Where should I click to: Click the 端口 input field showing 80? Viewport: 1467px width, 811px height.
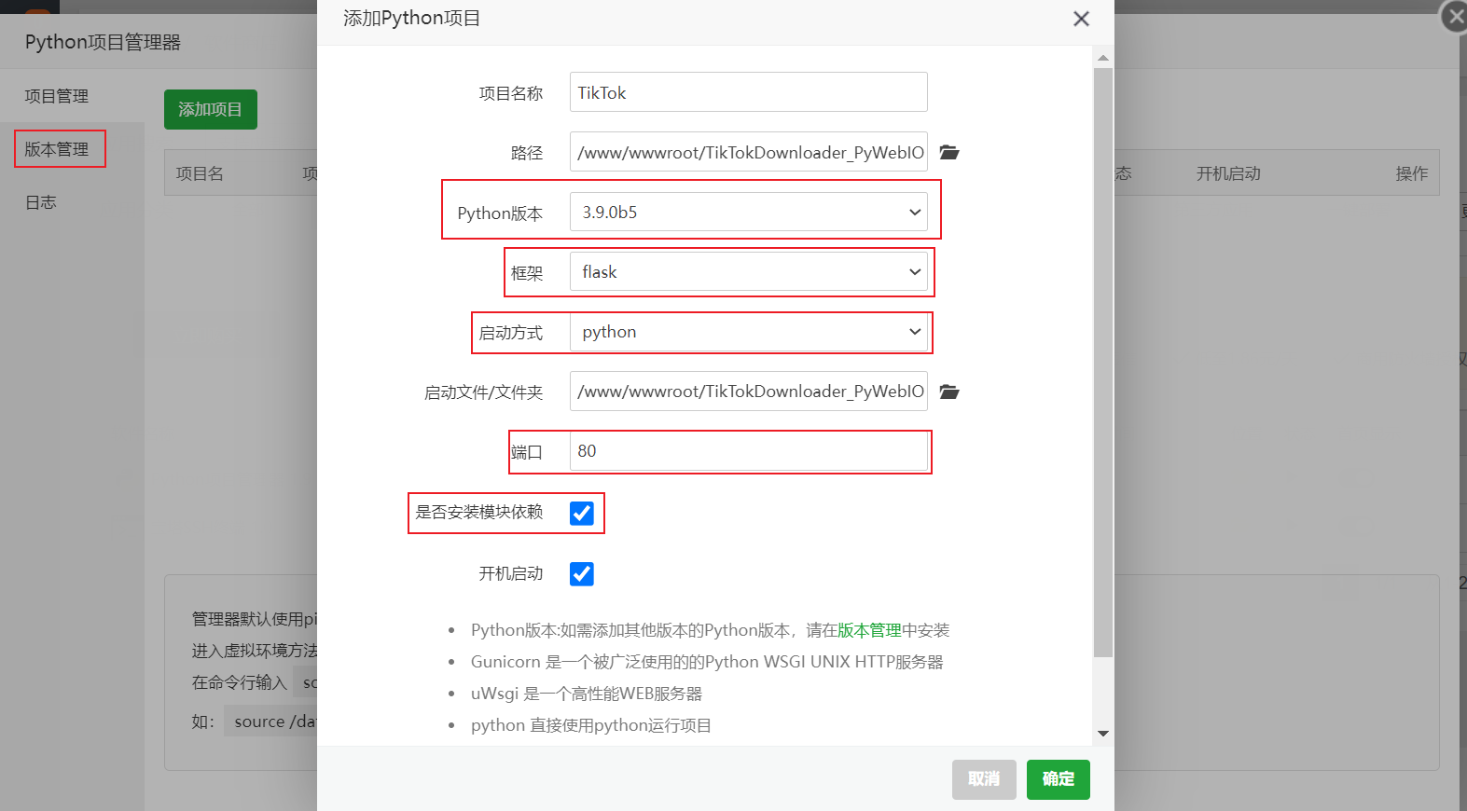pos(748,451)
